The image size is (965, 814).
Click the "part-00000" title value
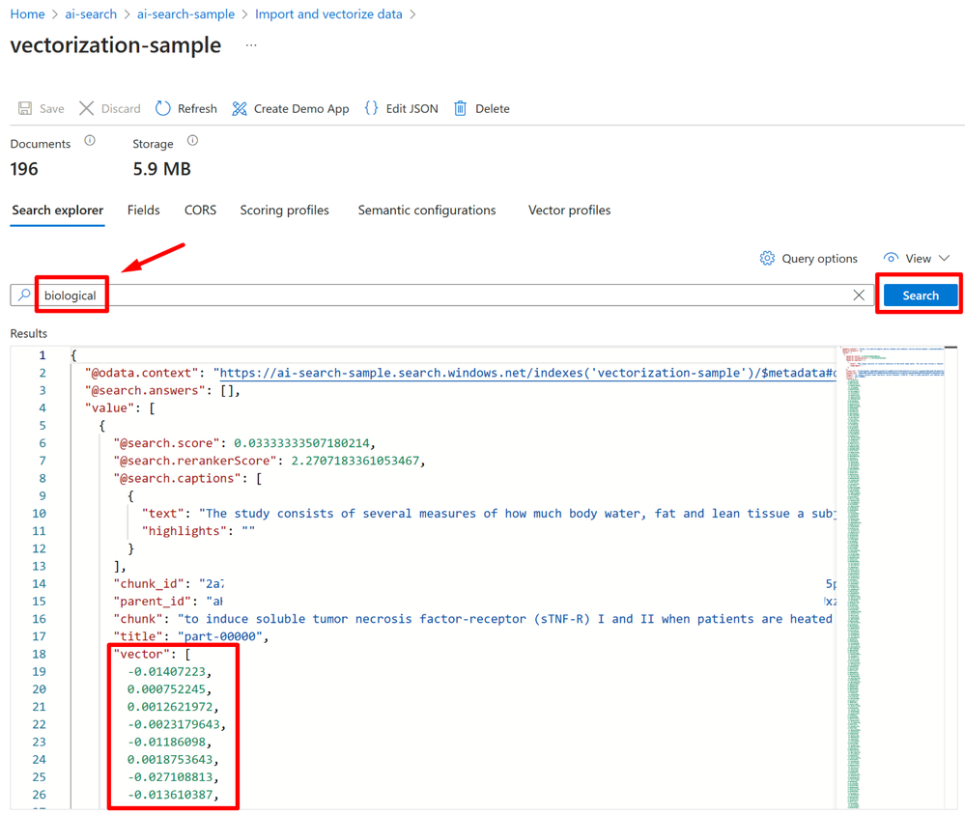pos(219,636)
